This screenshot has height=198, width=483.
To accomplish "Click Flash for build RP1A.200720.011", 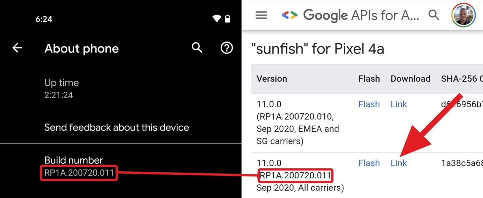I will (x=369, y=163).
